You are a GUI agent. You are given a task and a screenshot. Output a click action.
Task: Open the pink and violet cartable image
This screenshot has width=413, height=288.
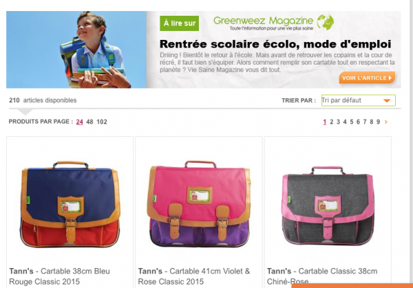point(199,204)
